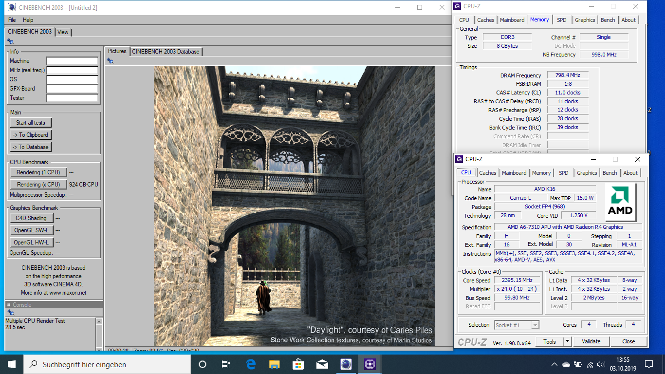
Task: Open Graphics tab in Memory CPU-Z window
Action: click(585, 20)
